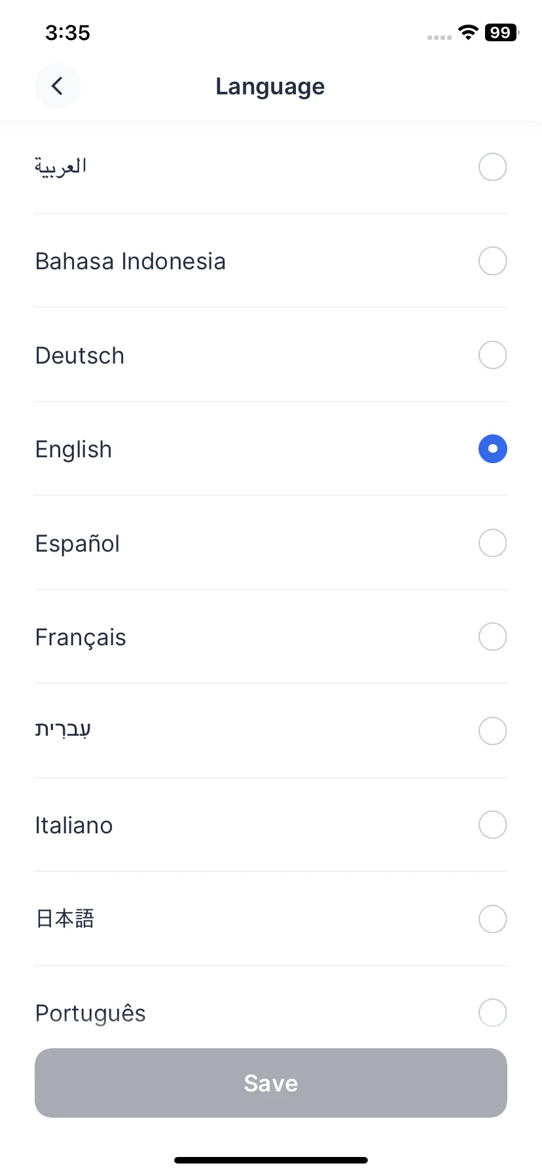The height and width of the screenshot is (1174, 542).
Task: Tap the Español language row text
Action: [77, 544]
